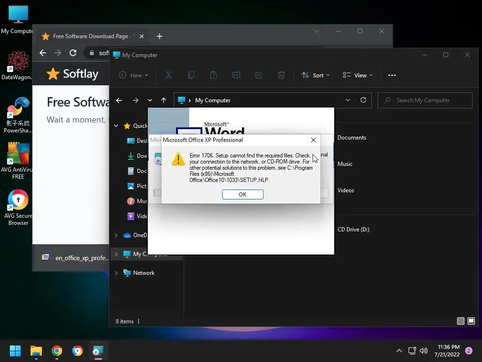Click the Copy icon in Explorer toolbar
This screenshot has height=362, width=482.
[191, 75]
